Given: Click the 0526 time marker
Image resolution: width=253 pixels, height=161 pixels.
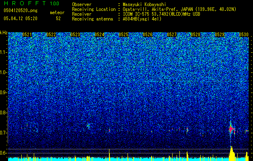Looking at the screenshot, I should click(148, 35).
